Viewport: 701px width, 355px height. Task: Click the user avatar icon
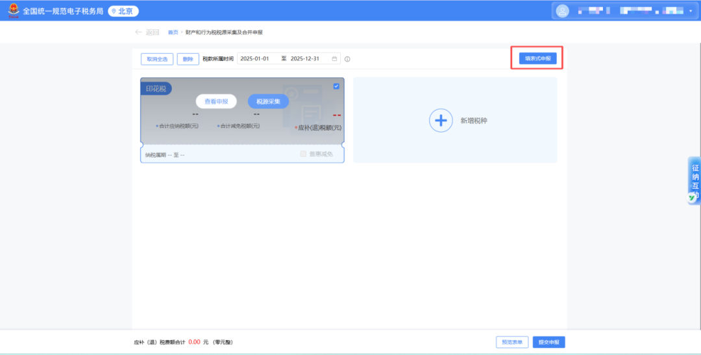point(562,11)
